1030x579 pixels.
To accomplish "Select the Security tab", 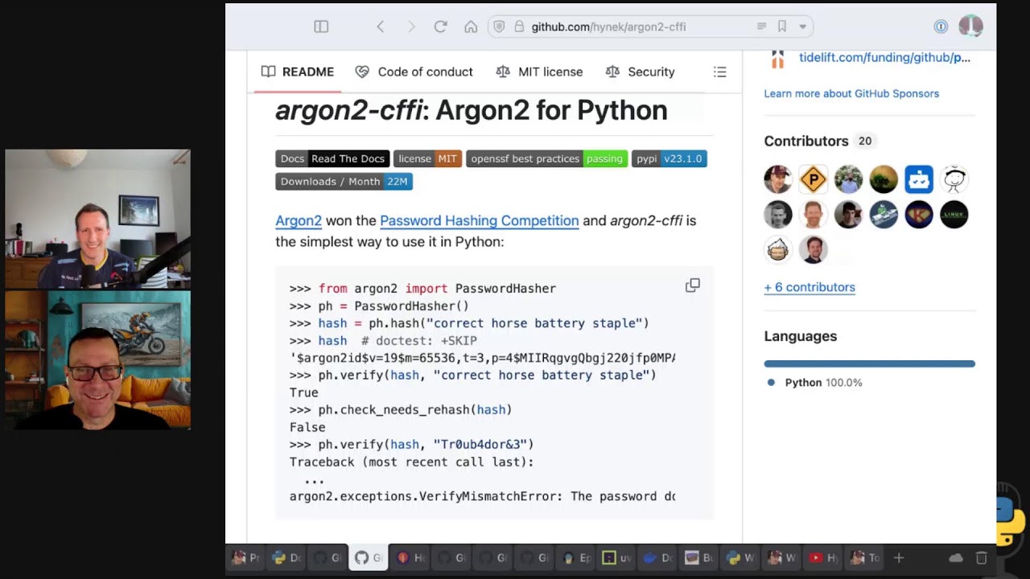I will tap(640, 72).
